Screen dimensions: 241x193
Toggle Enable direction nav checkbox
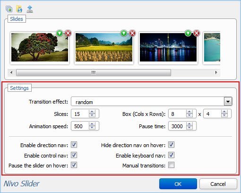point(74,145)
